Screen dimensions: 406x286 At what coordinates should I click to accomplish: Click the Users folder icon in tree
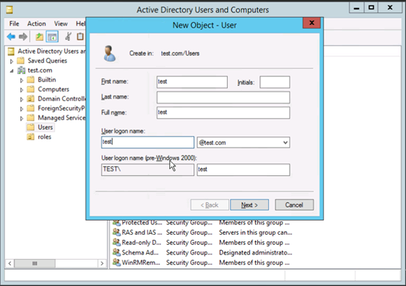[31, 127]
